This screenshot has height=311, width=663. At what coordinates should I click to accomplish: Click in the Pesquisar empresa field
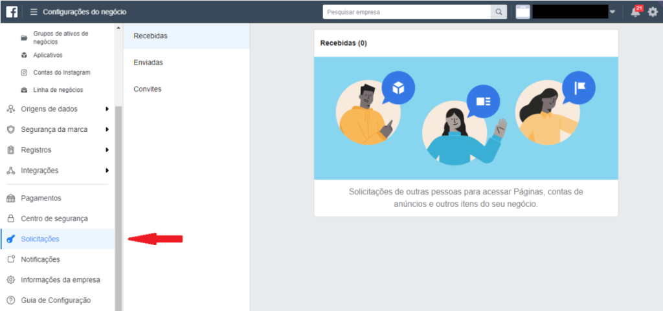click(407, 12)
